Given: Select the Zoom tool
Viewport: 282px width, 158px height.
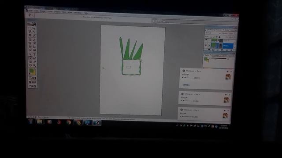Looking at the screenshot, I should click(x=34, y=65).
